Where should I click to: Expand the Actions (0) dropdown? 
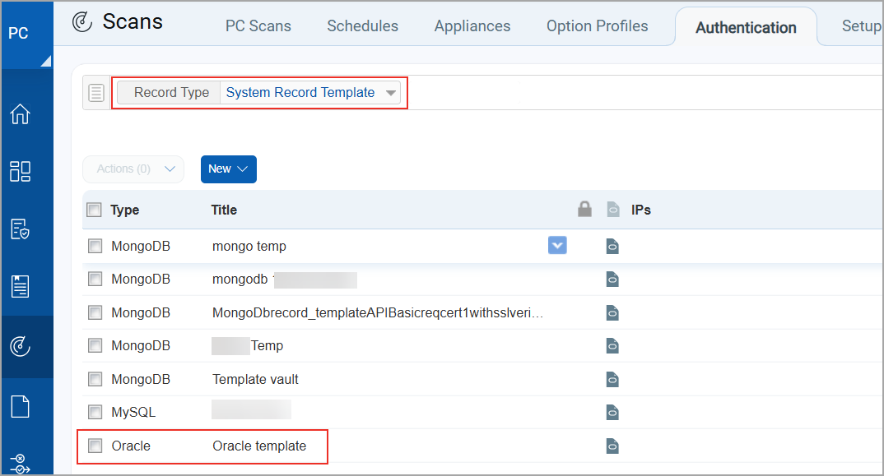point(133,169)
